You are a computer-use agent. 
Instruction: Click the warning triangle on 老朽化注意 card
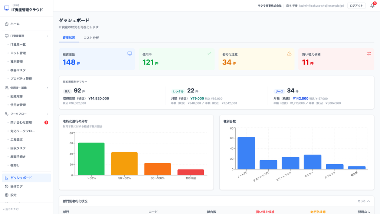pyautogui.click(x=289, y=53)
